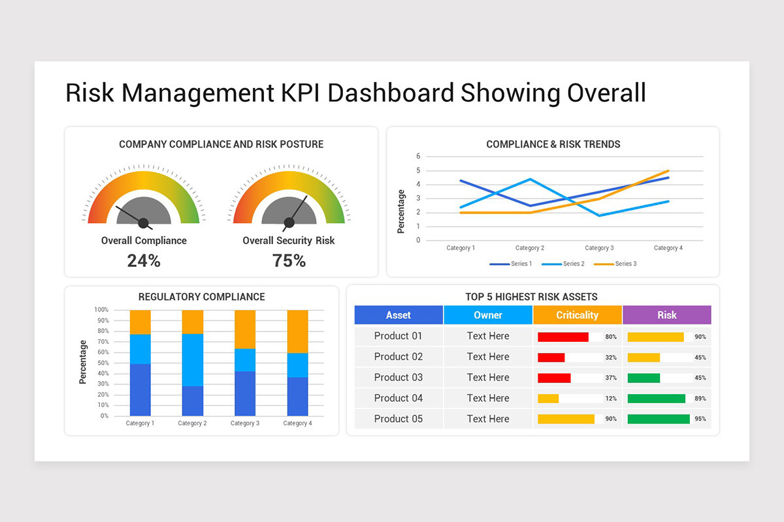Viewport: 784px width, 522px height.
Task: Open the Owner column header
Action: 488,315
